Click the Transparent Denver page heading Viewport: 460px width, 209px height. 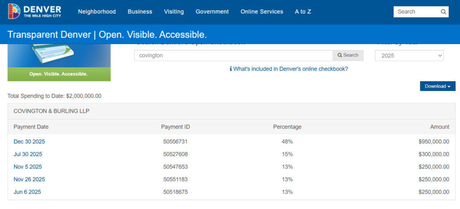tap(107, 35)
